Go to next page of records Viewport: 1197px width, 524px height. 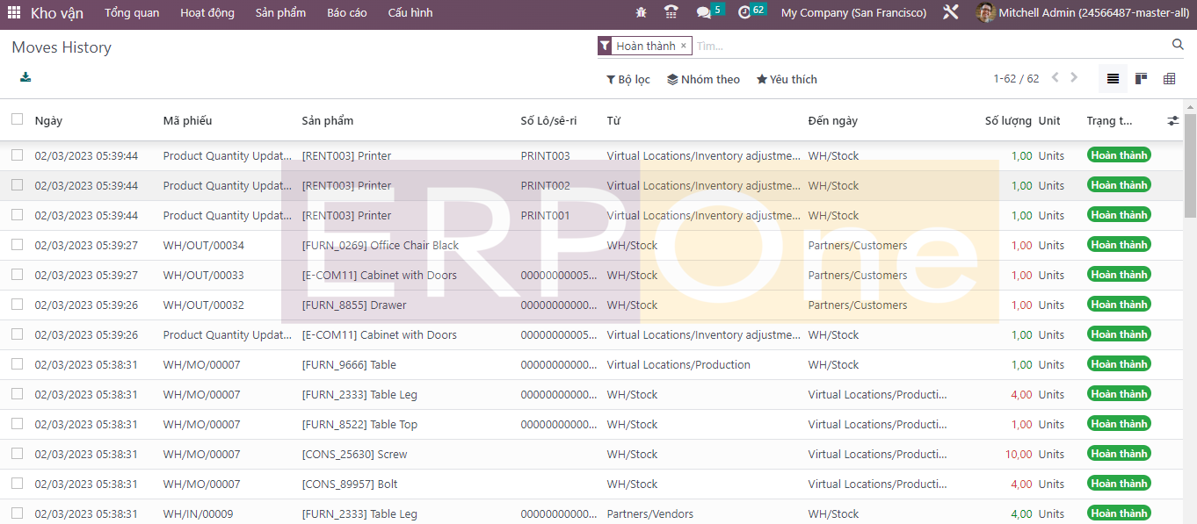click(1074, 78)
